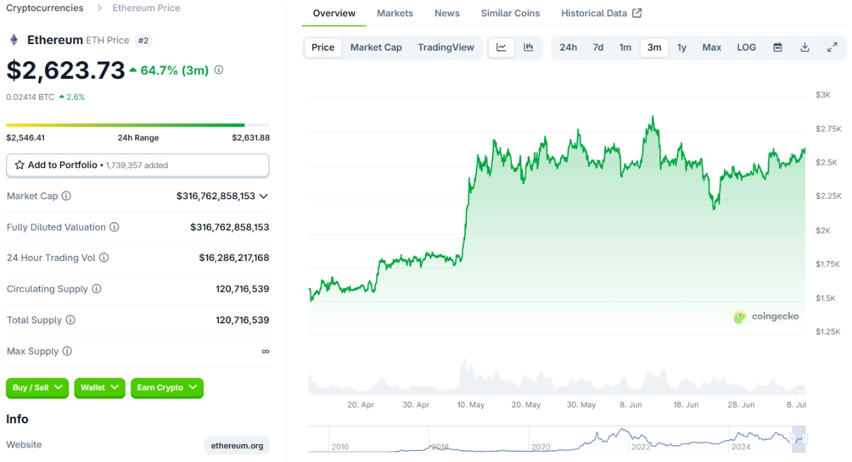Switch to the Overview tab

click(334, 13)
